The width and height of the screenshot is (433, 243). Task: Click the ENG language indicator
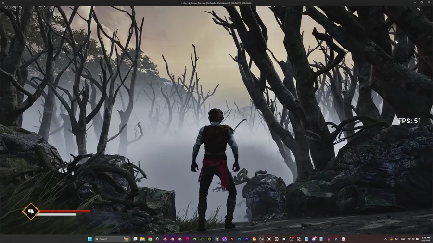click(x=403, y=239)
